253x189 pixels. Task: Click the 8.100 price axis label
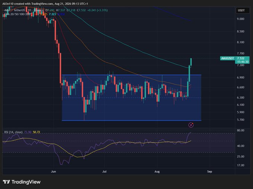coord(241,42)
